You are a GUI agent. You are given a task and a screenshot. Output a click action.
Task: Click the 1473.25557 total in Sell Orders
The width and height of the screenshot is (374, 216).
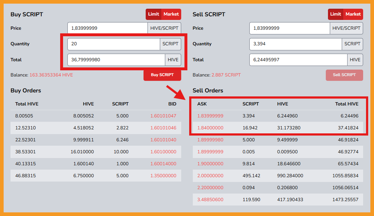[345, 200]
